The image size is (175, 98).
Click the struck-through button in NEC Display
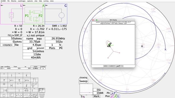(x=118, y=66)
